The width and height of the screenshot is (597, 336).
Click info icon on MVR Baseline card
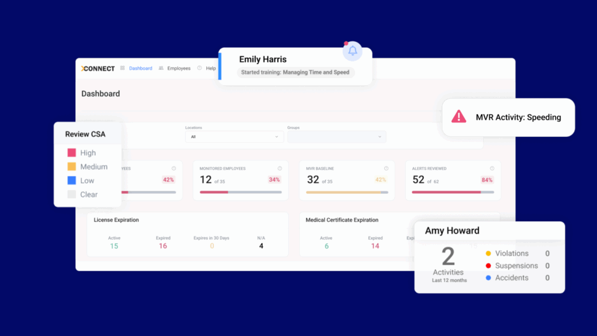point(386,168)
